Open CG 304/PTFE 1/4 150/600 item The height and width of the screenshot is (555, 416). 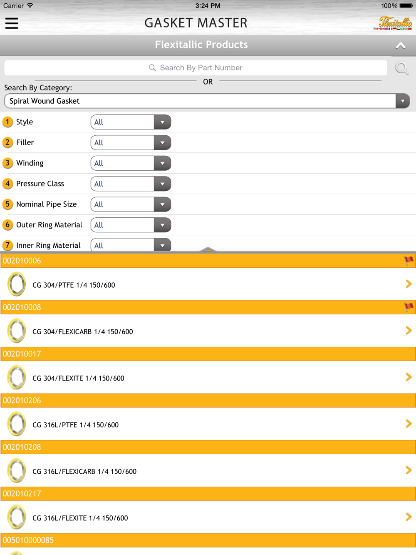[x=208, y=284]
